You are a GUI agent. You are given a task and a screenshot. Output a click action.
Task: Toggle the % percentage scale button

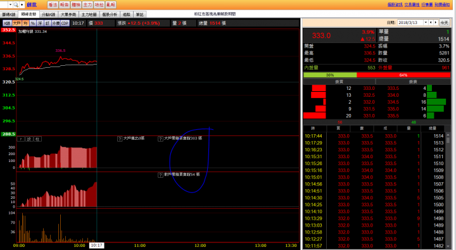33,23
